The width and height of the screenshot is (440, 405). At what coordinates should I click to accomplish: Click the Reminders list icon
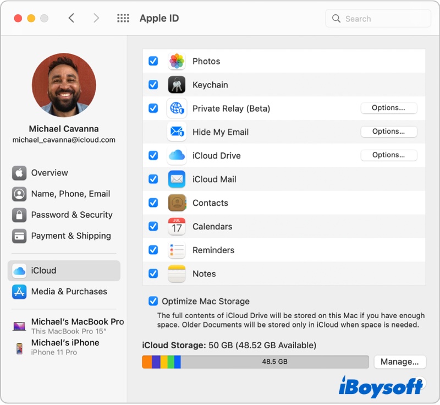[177, 249]
